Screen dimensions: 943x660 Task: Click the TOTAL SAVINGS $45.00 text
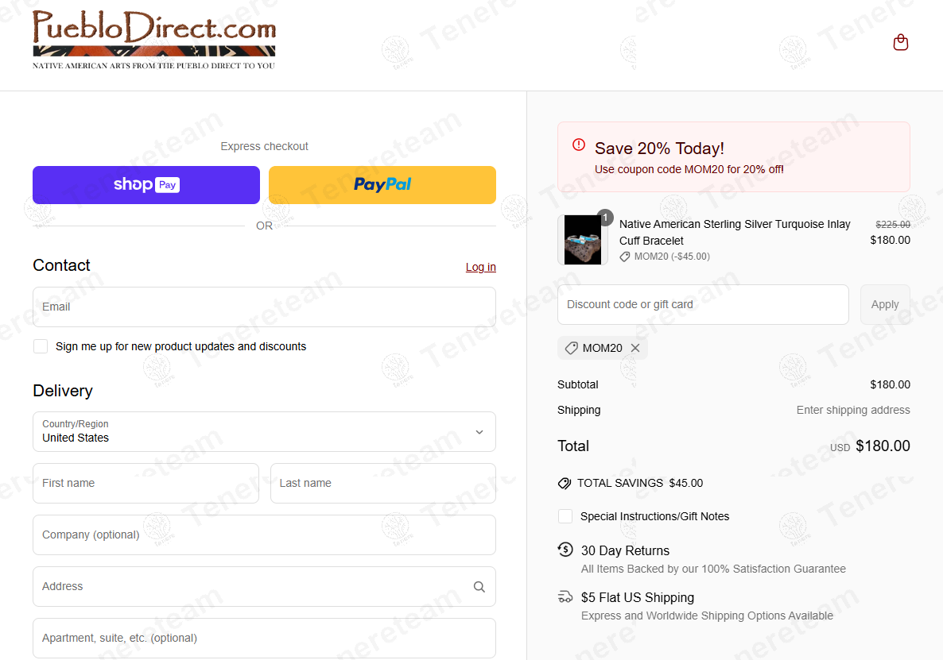[x=640, y=484]
